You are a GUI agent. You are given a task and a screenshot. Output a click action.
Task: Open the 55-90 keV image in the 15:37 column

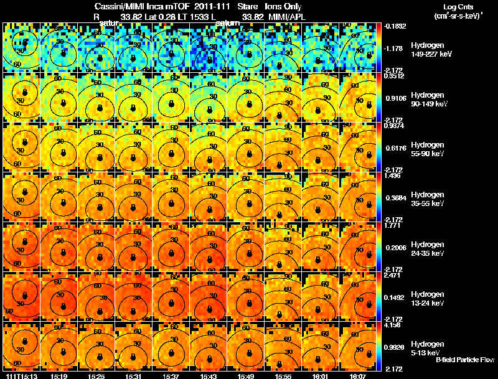click(x=171, y=147)
